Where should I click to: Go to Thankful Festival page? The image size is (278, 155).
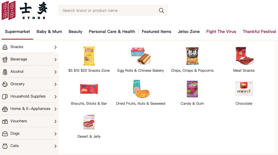(259, 32)
